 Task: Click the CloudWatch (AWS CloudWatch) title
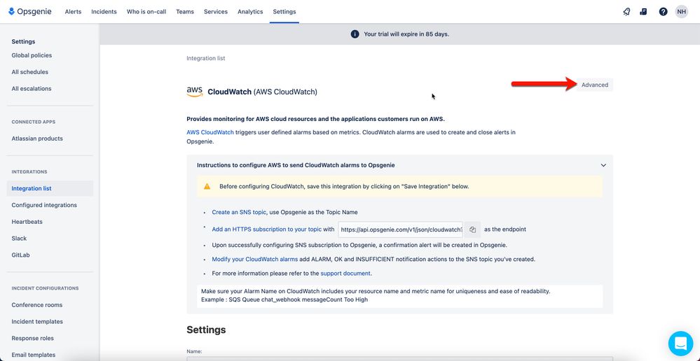pyautogui.click(x=263, y=92)
